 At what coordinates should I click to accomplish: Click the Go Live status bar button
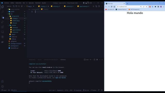(86, 90)
